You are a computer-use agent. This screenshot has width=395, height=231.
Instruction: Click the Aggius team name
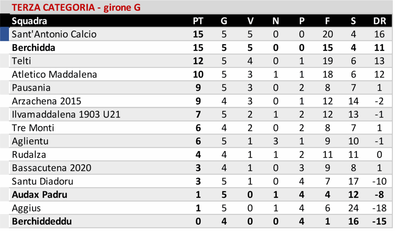[x=26, y=208]
